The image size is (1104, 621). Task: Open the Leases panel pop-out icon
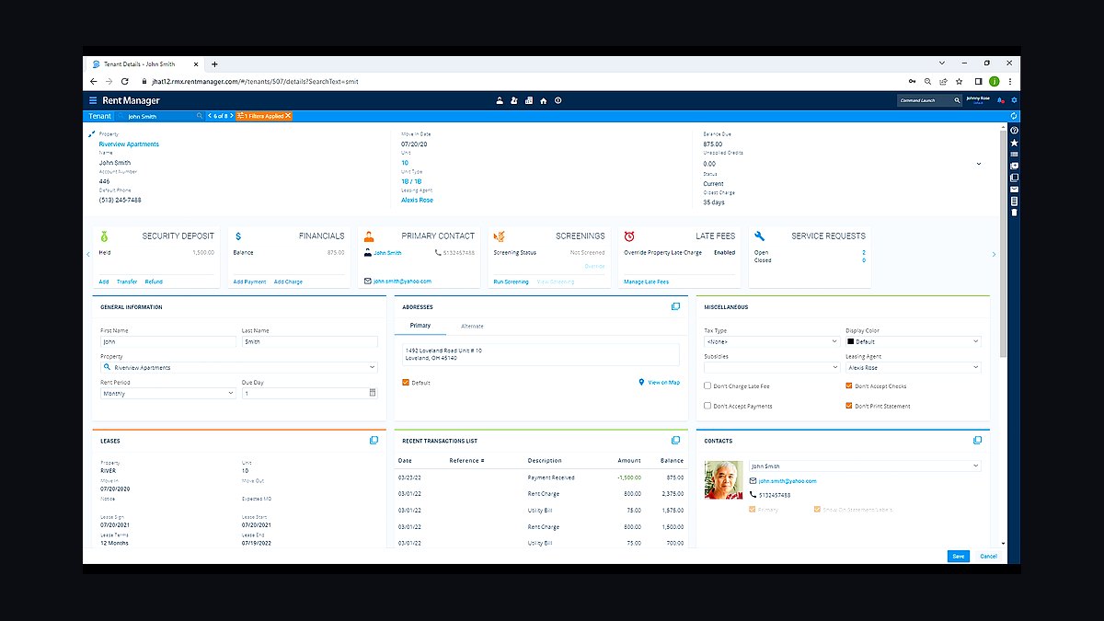tap(374, 441)
